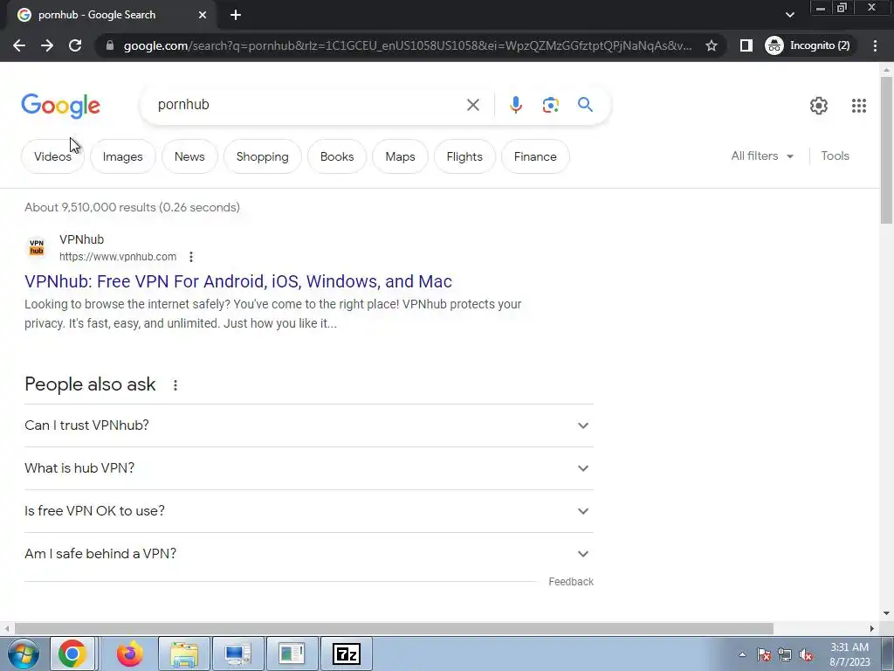Open a new browser tab
Screen dimensions: 894x671
tap(236, 16)
